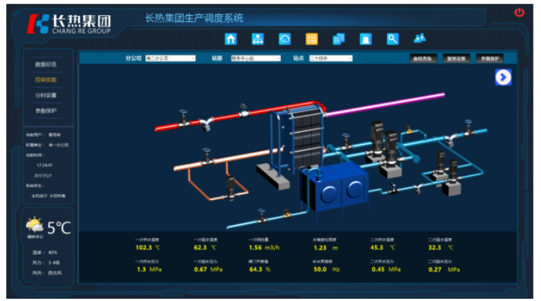
Task: Expand the 分公司 dropdown
Action: 171,58
